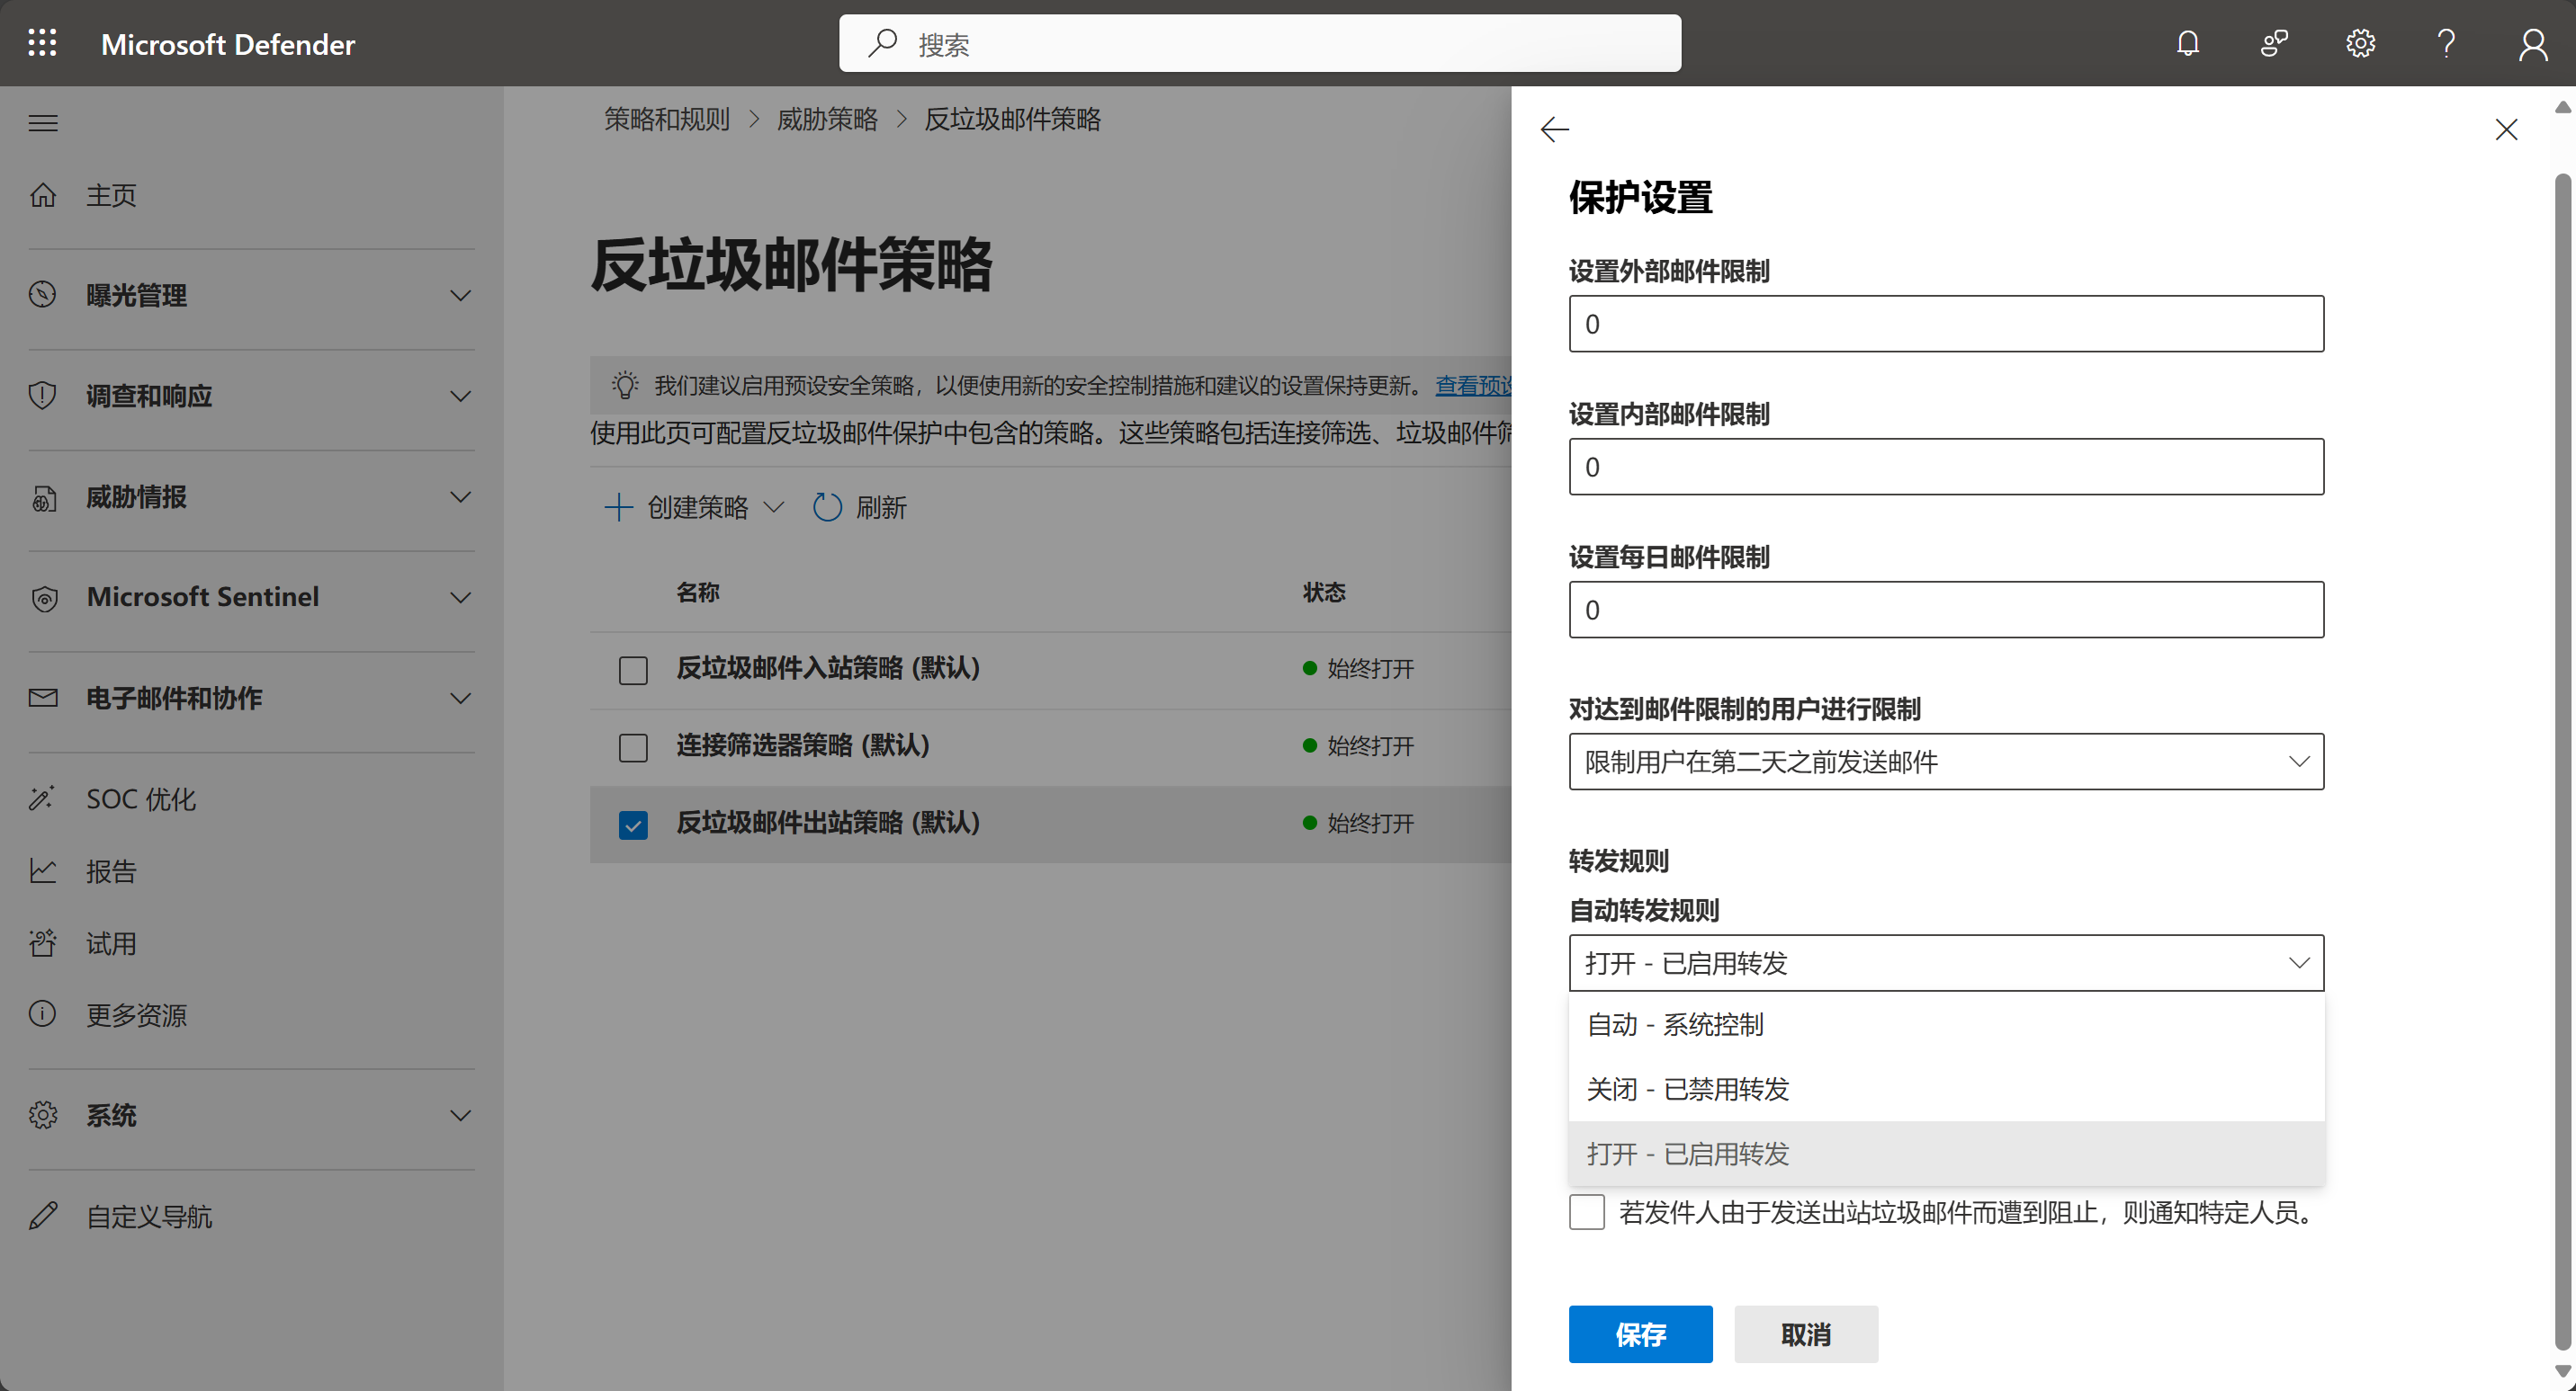Viewport: 2576px width, 1391px height.
Task: Click the 报告 chart icon
Action: click(43, 870)
